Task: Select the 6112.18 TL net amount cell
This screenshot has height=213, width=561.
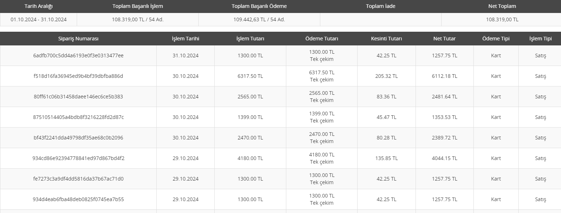Action: coord(444,76)
